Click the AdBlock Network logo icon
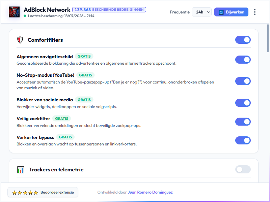Image resolution: width=270 pixels, height=202 pixels. pyautogui.click(x=14, y=12)
